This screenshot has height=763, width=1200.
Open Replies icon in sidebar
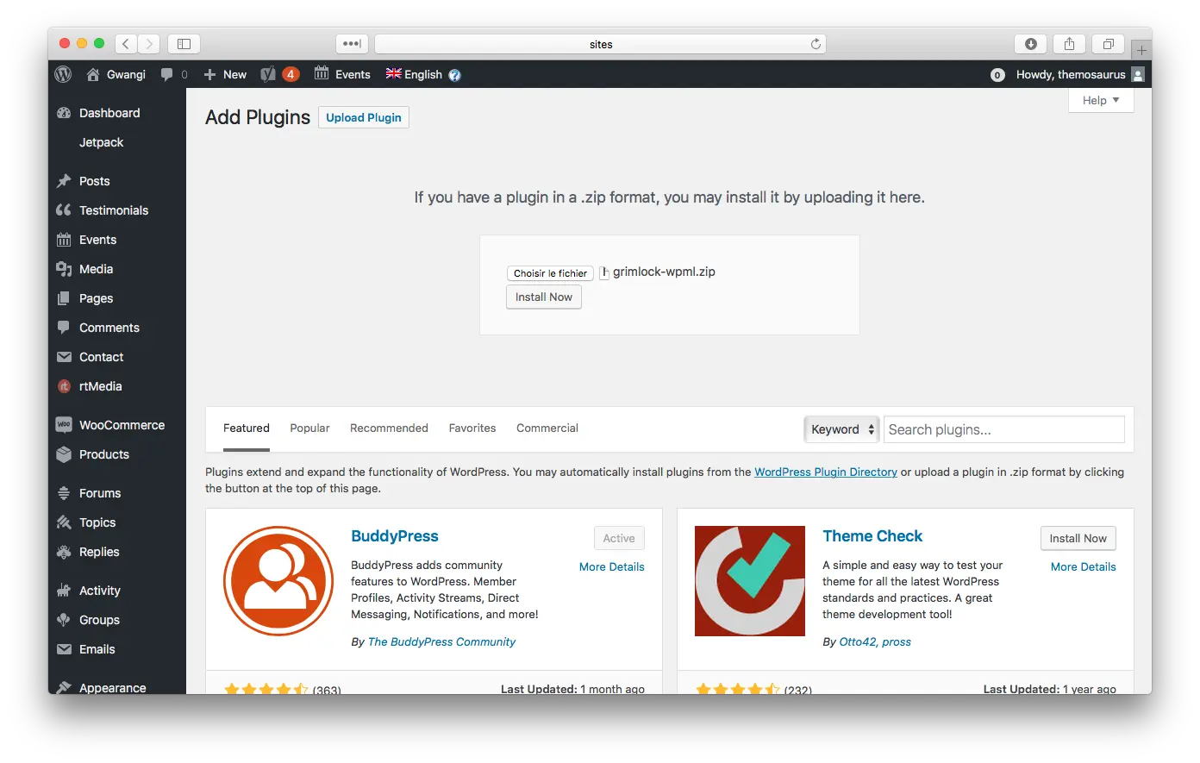64,552
